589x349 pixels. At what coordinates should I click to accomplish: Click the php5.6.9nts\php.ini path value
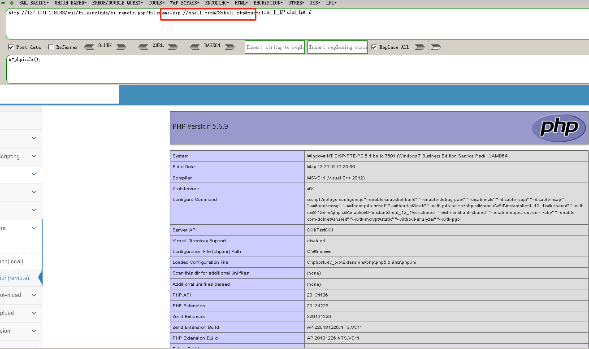click(x=361, y=262)
